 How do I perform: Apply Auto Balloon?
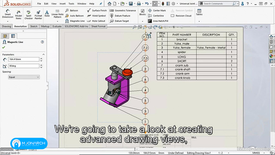coord(74,16)
